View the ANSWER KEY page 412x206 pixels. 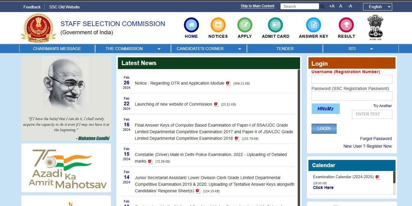tap(313, 25)
